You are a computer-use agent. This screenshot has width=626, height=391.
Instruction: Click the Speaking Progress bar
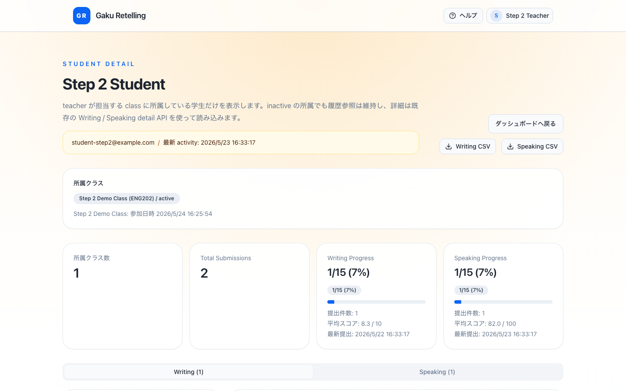pyautogui.click(x=503, y=302)
